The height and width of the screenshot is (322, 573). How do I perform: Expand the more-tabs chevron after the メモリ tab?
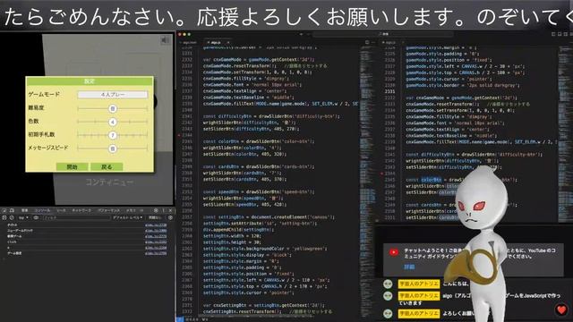click(141, 211)
